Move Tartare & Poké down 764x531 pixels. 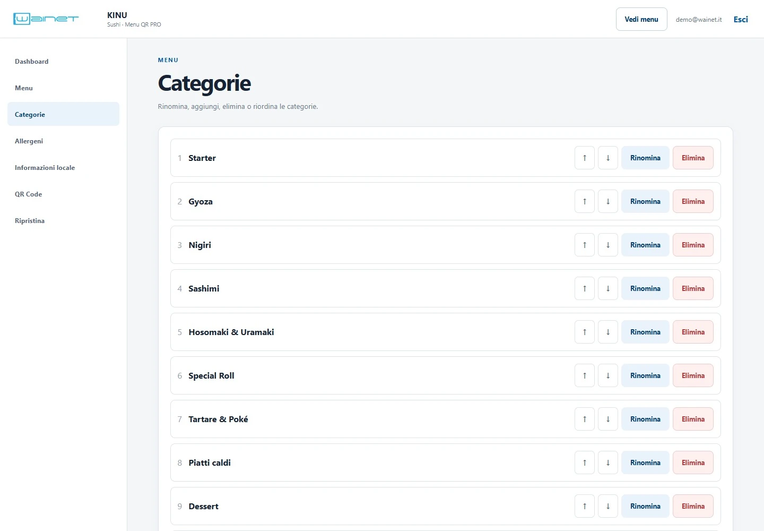(608, 419)
